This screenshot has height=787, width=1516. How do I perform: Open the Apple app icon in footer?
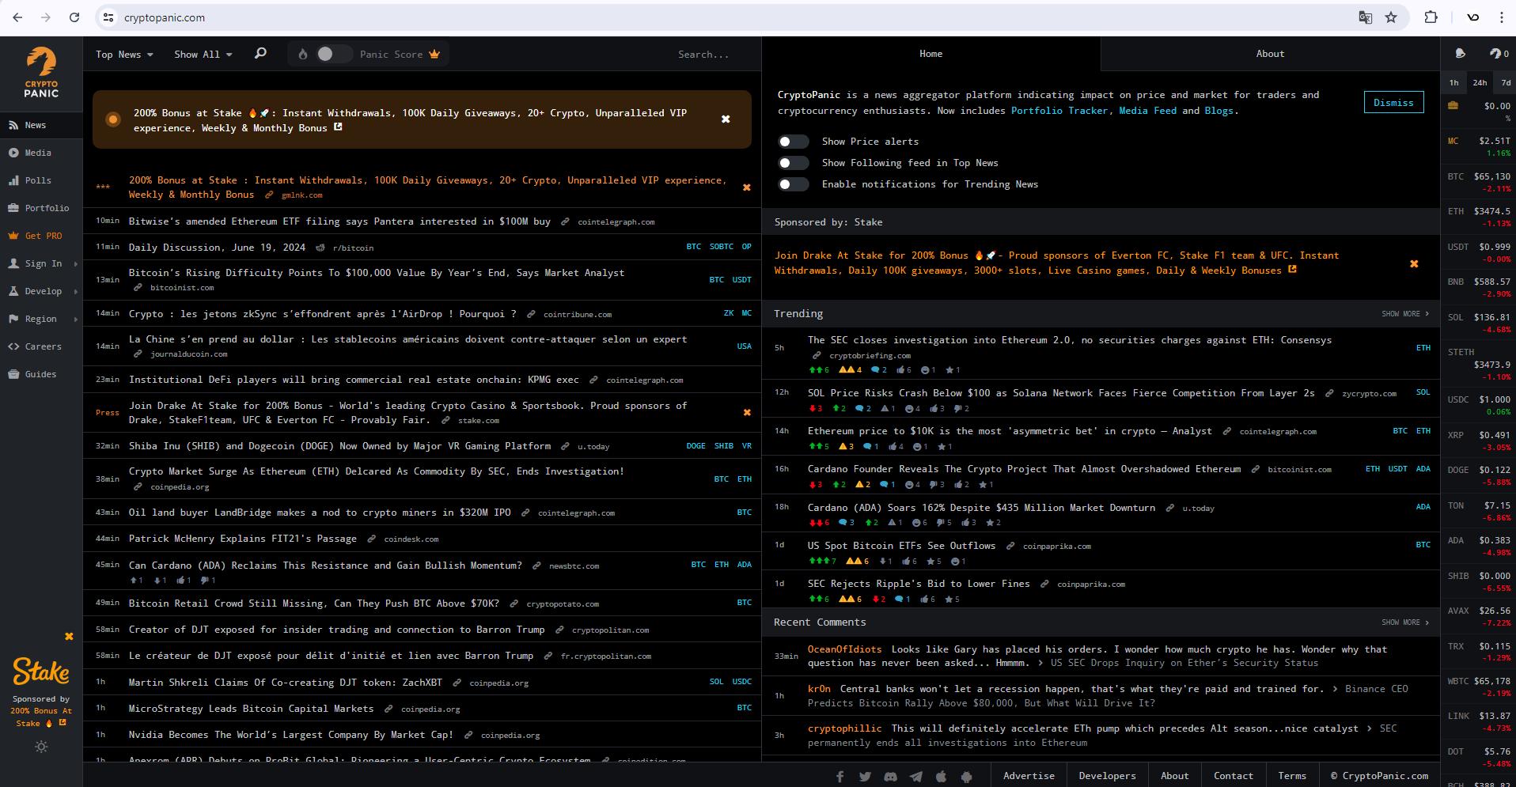pyautogui.click(x=941, y=777)
